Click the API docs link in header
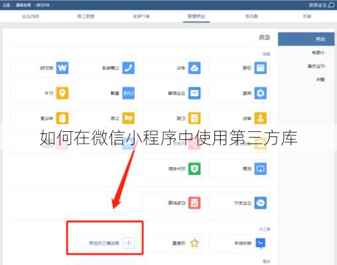337x265 pixels. click(x=43, y=5)
